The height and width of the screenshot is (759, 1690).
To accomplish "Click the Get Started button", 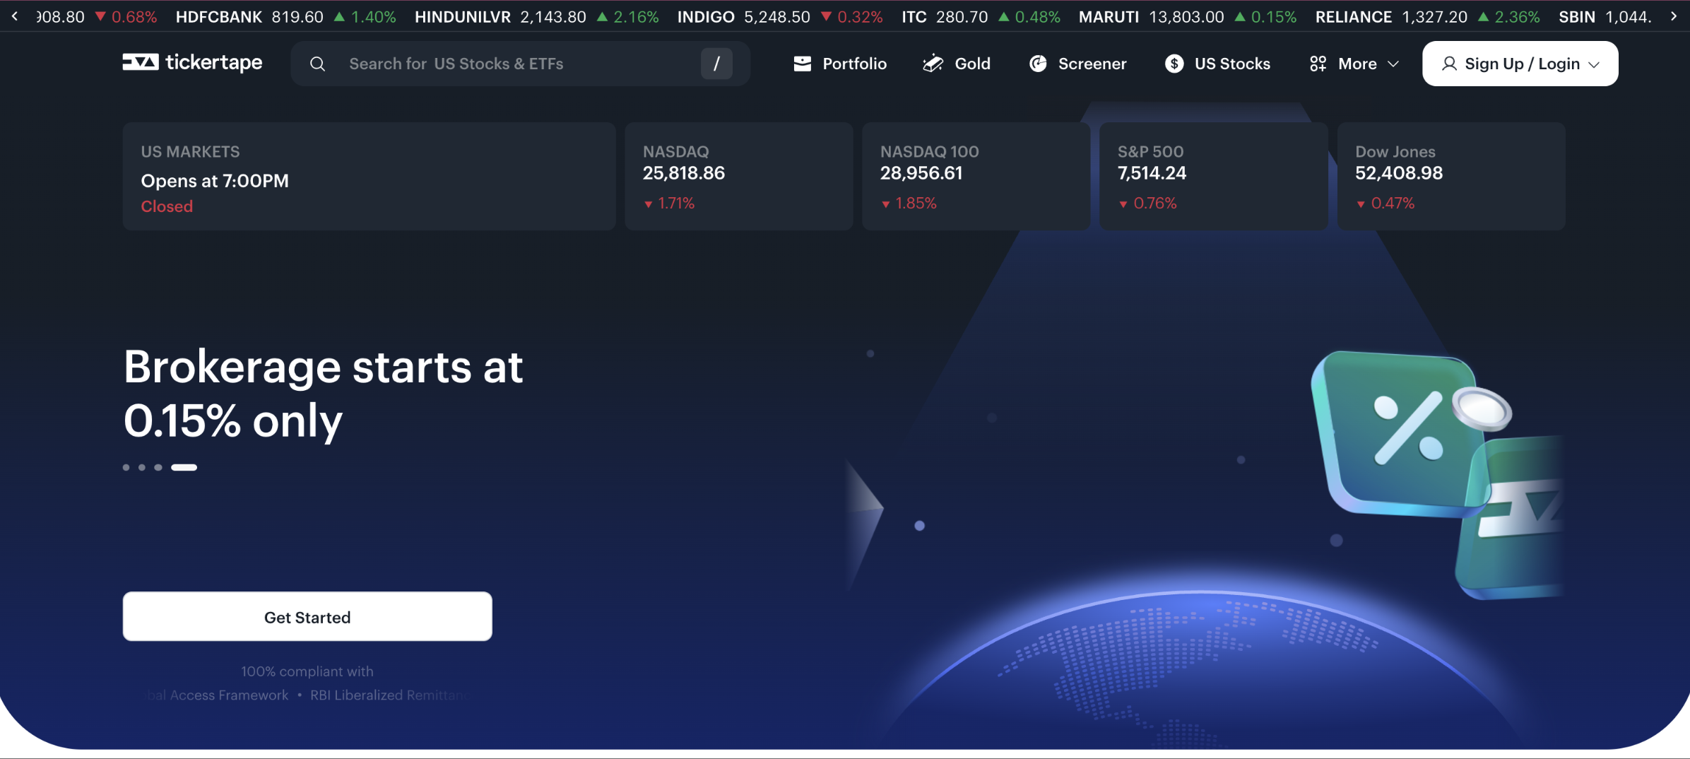I will (x=307, y=616).
